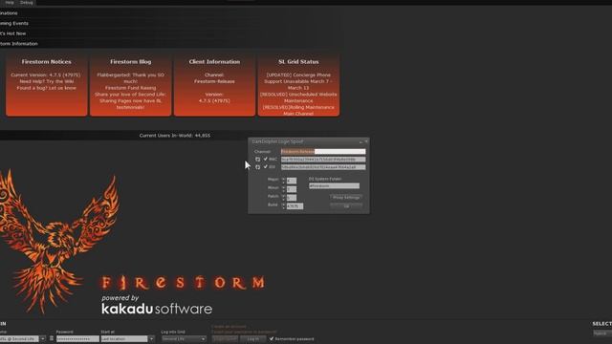Screen dimensions: 612x344
Task: Open the Destinations section
Action: pyautogui.click(x=9, y=12)
